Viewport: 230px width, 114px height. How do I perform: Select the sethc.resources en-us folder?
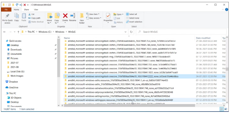[144, 80]
